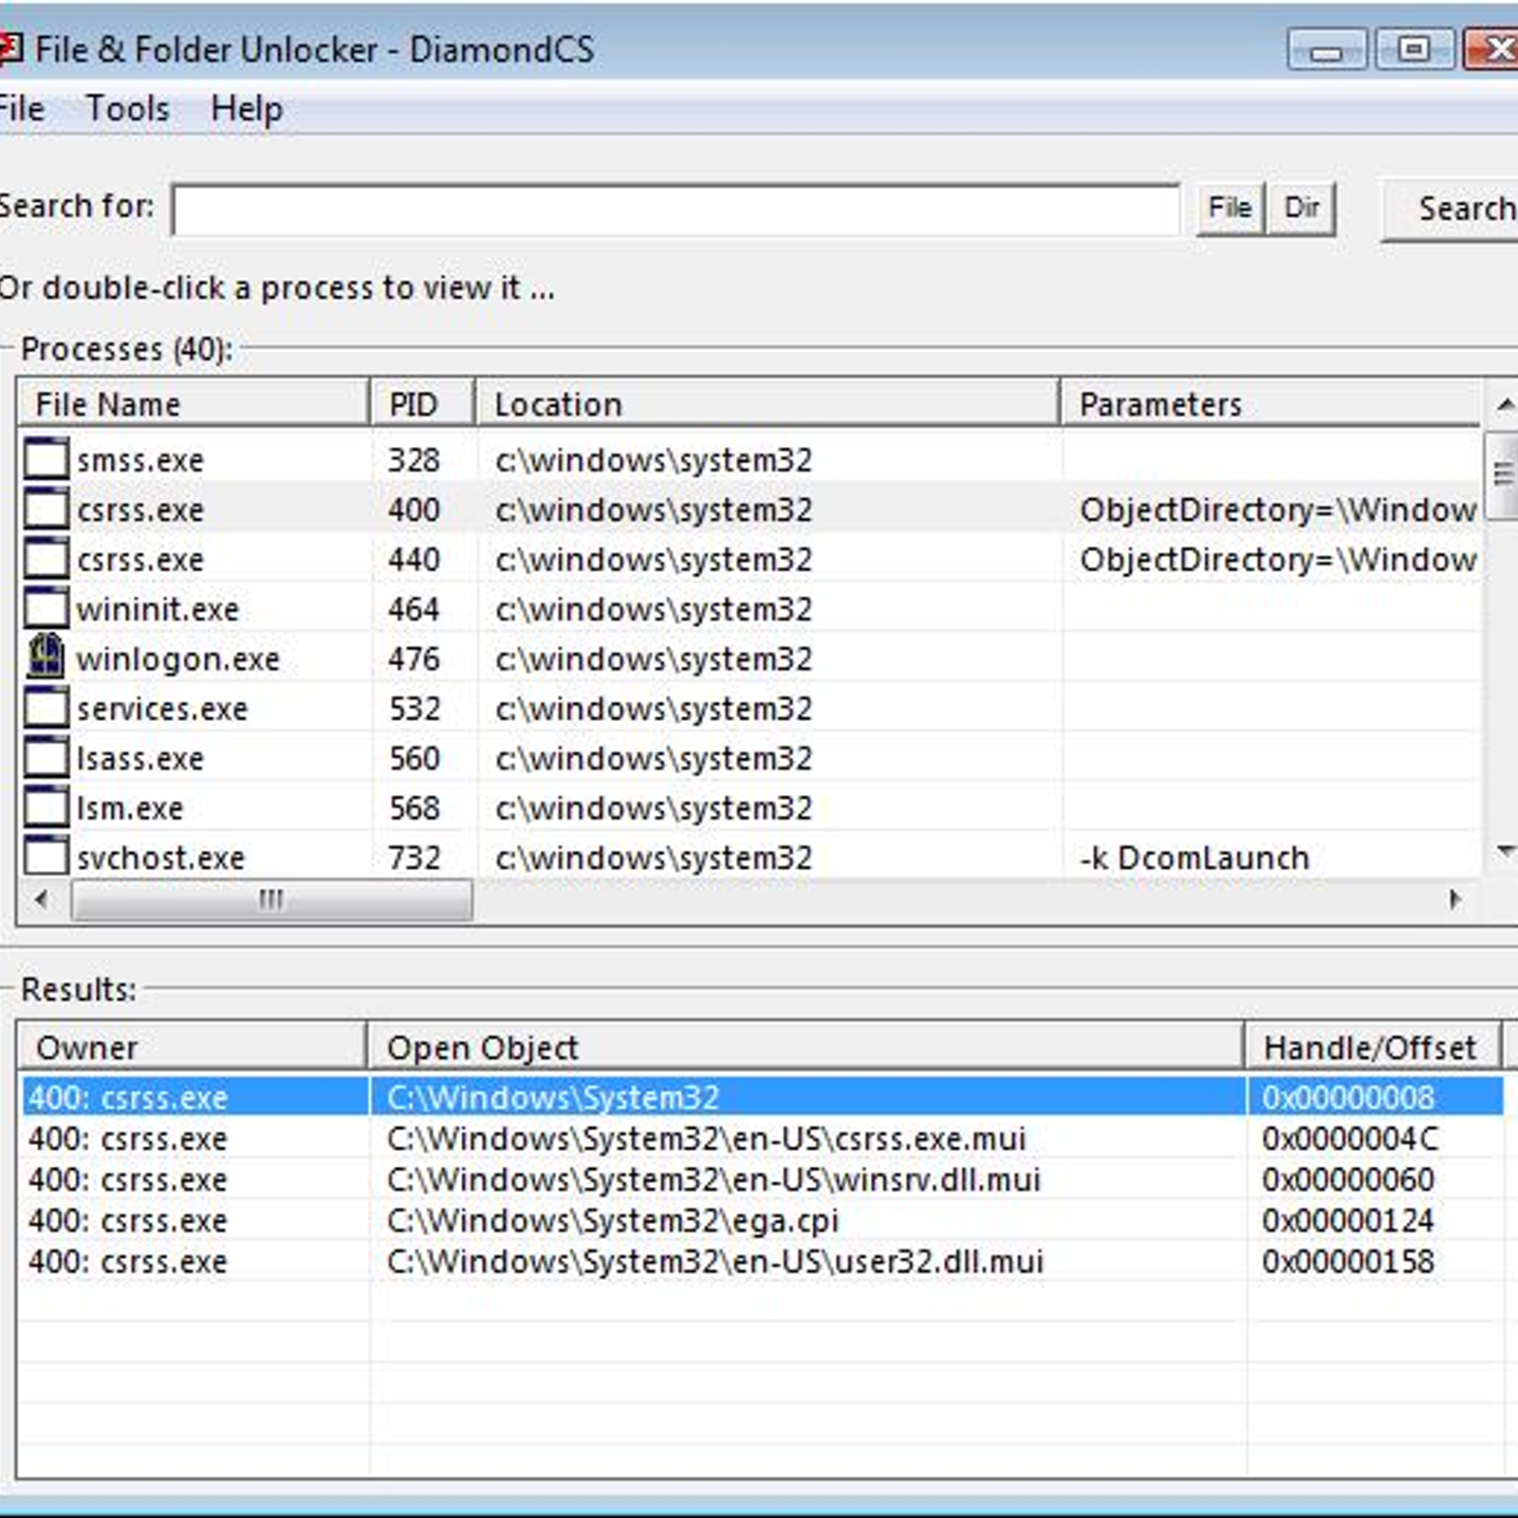Select the services.exe process name
The image size is (1518, 1518).
[x=162, y=709]
